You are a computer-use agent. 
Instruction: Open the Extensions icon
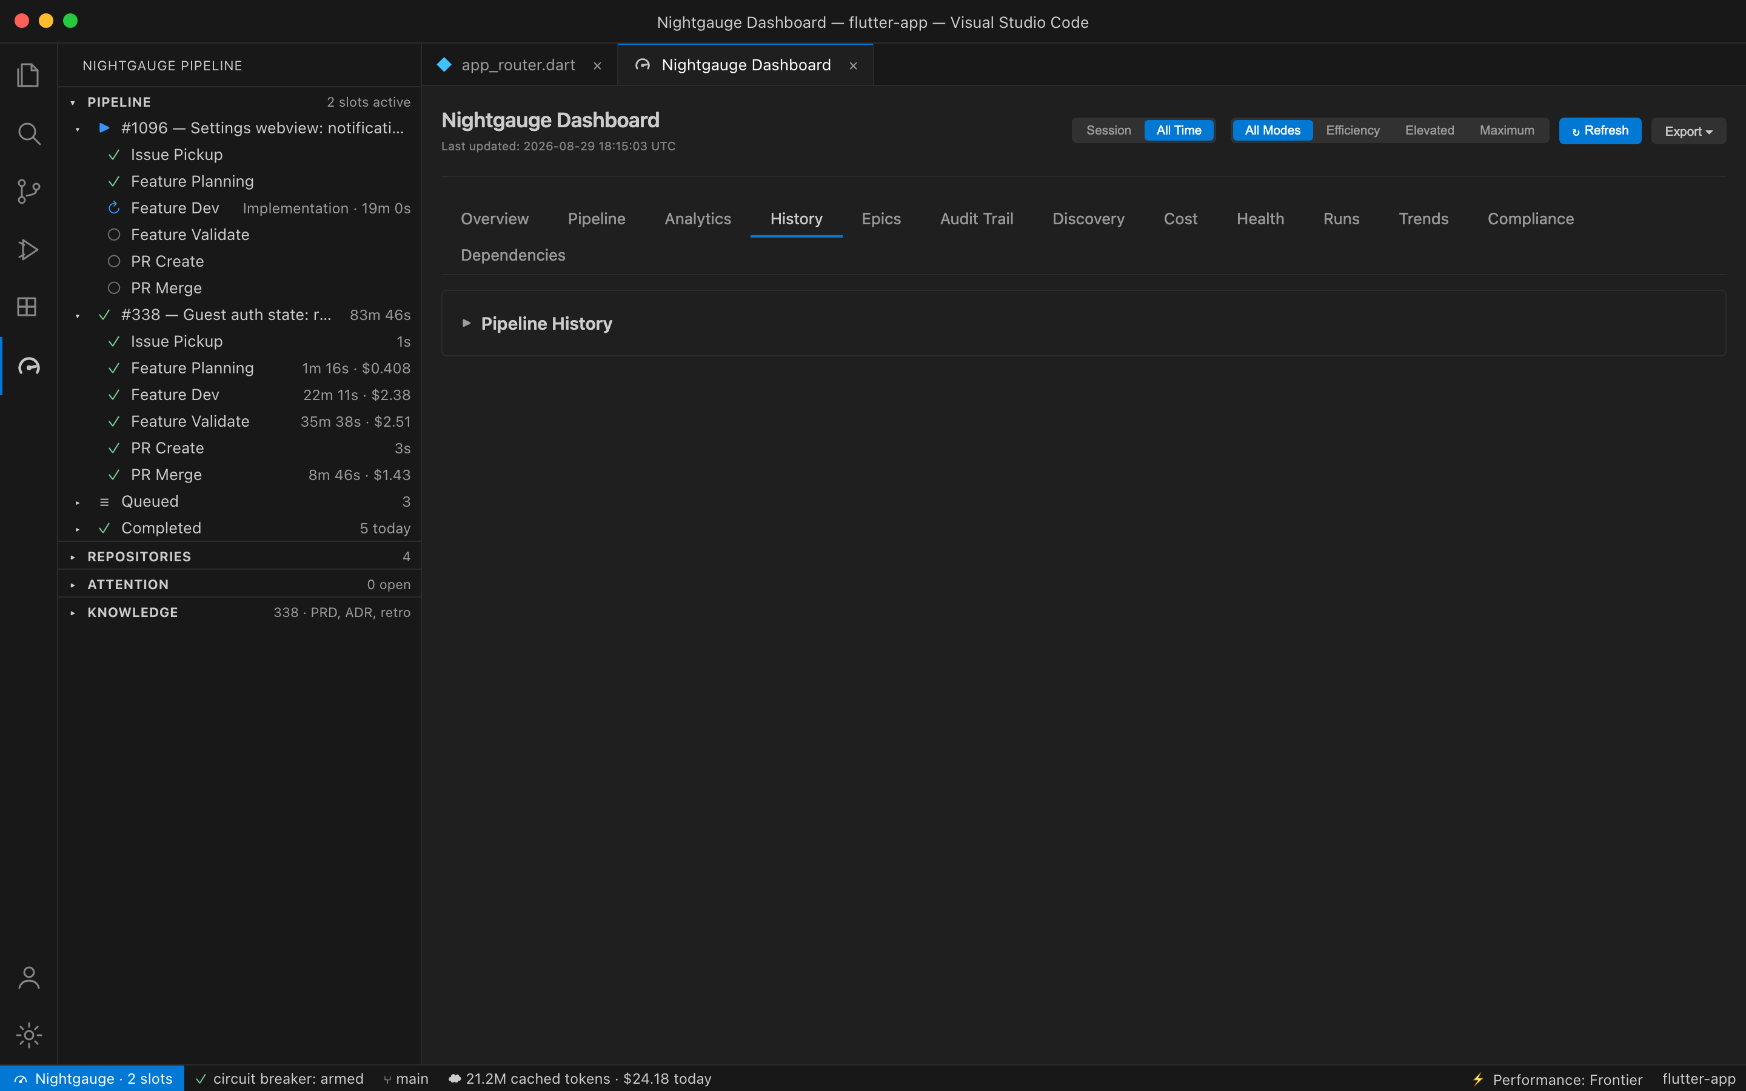pyautogui.click(x=28, y=307)
